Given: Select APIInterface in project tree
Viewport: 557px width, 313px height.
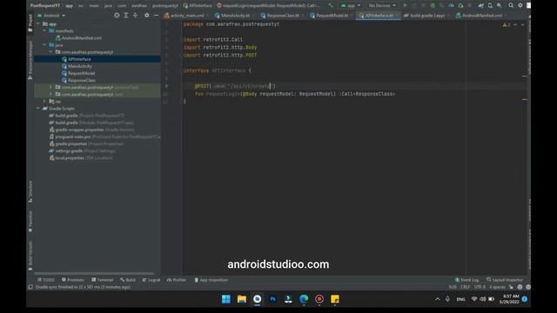Looking at the screenshot, I should tap(79, 59).
